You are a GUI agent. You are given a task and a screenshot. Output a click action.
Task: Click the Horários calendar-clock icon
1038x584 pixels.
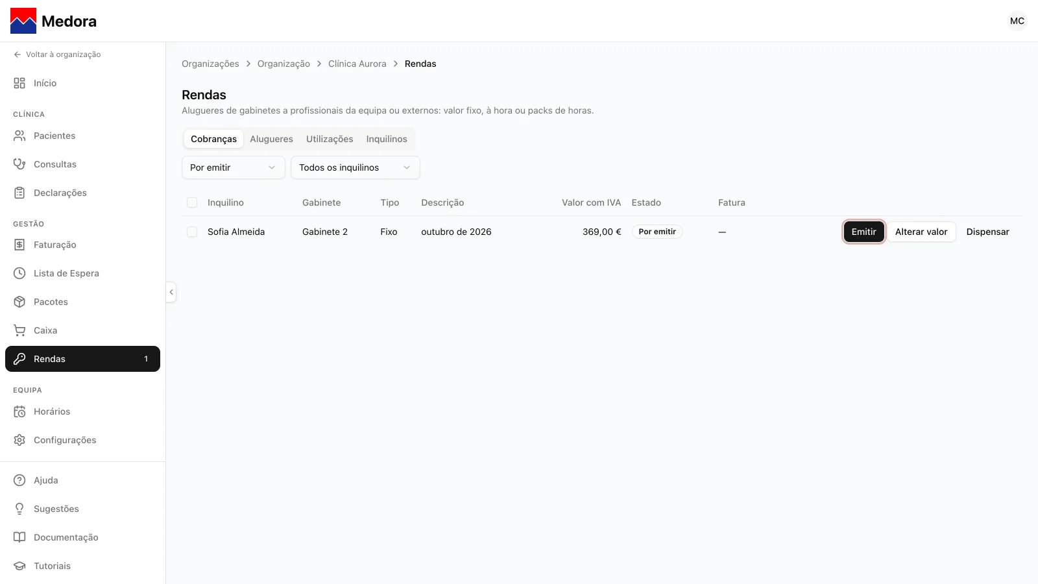point(19,411)
